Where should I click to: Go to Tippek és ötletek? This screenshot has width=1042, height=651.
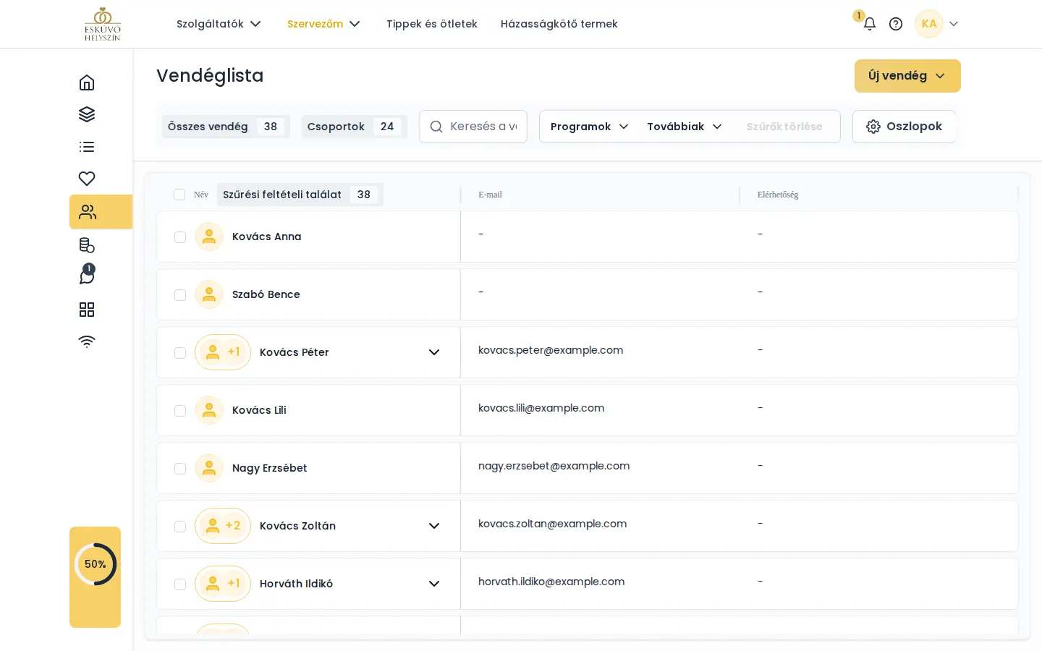click(x=432, y=24)
